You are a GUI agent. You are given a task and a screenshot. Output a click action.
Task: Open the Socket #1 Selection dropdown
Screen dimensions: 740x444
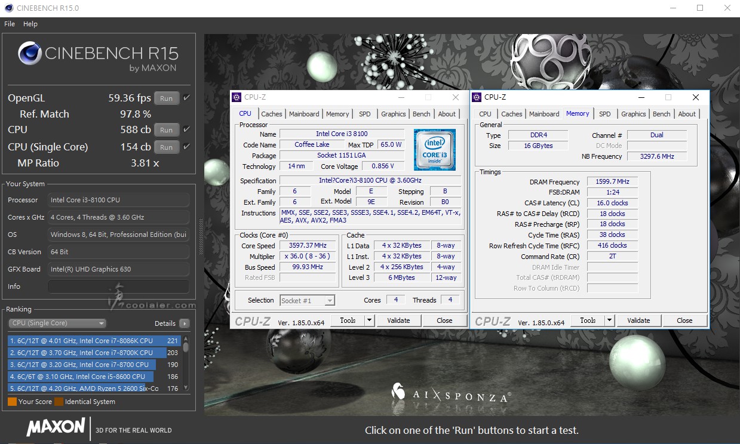pos(308,301)
